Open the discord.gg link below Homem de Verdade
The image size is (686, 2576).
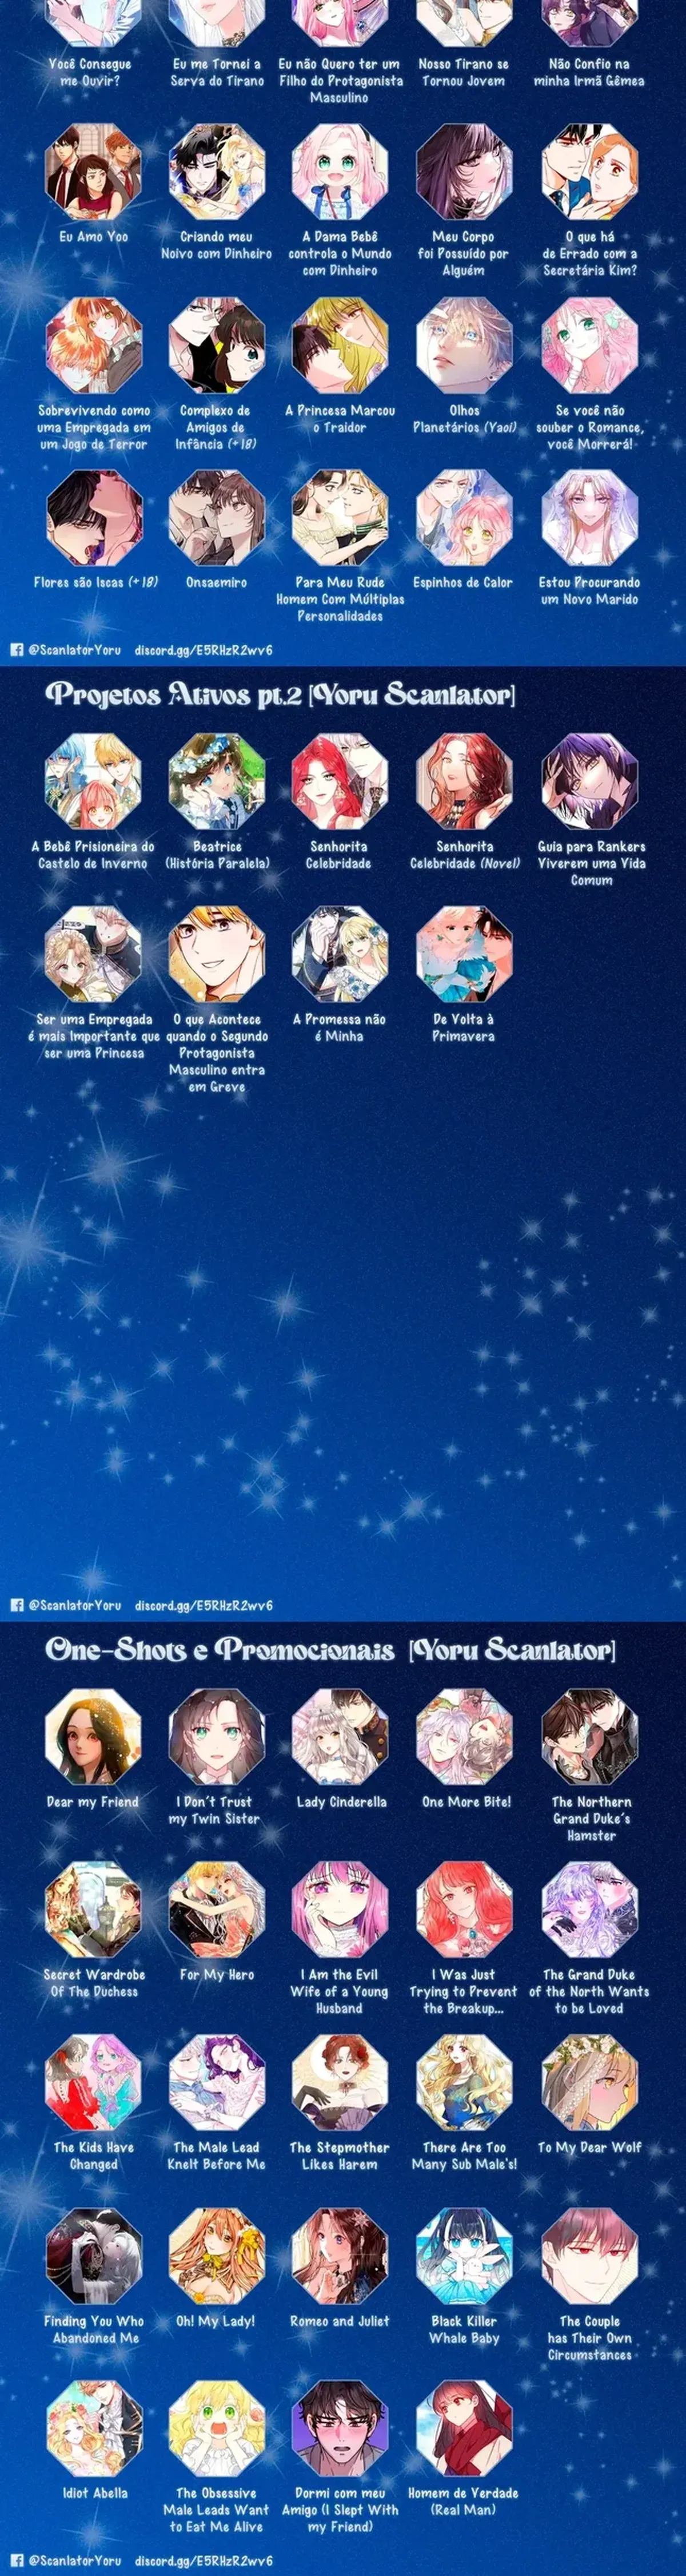(204, 2561)
